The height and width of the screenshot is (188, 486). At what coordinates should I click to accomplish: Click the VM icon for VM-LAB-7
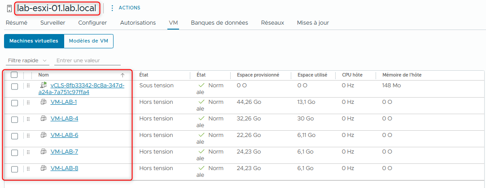coord(44,151)
